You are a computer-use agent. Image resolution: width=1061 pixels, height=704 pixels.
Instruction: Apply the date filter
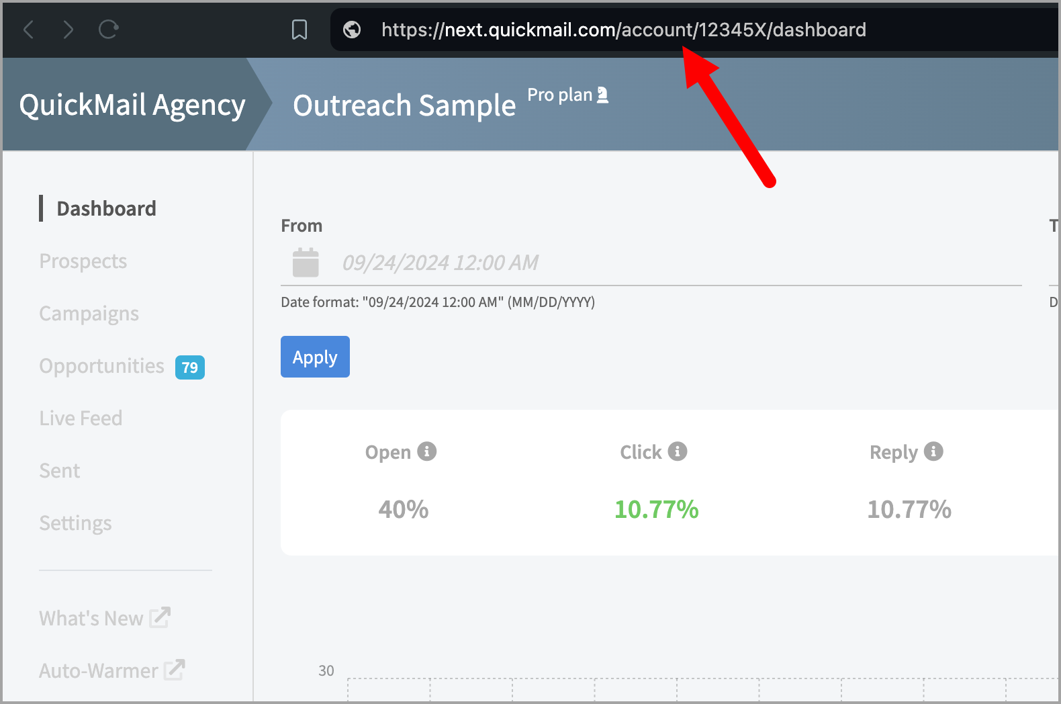point(315,357)
